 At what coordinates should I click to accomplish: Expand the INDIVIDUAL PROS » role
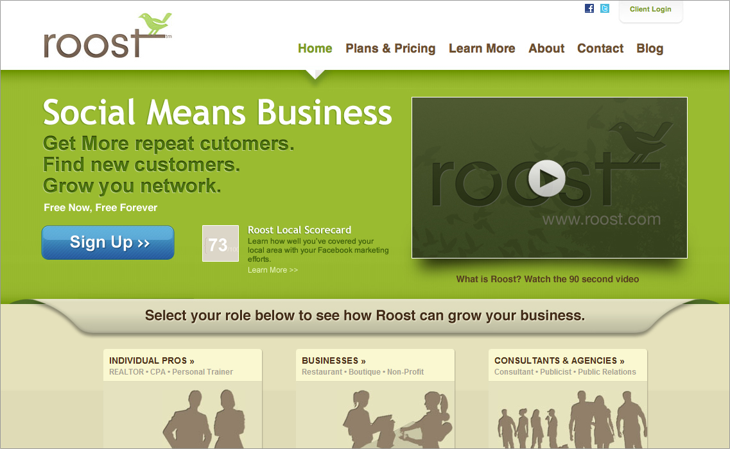point(152,360)
